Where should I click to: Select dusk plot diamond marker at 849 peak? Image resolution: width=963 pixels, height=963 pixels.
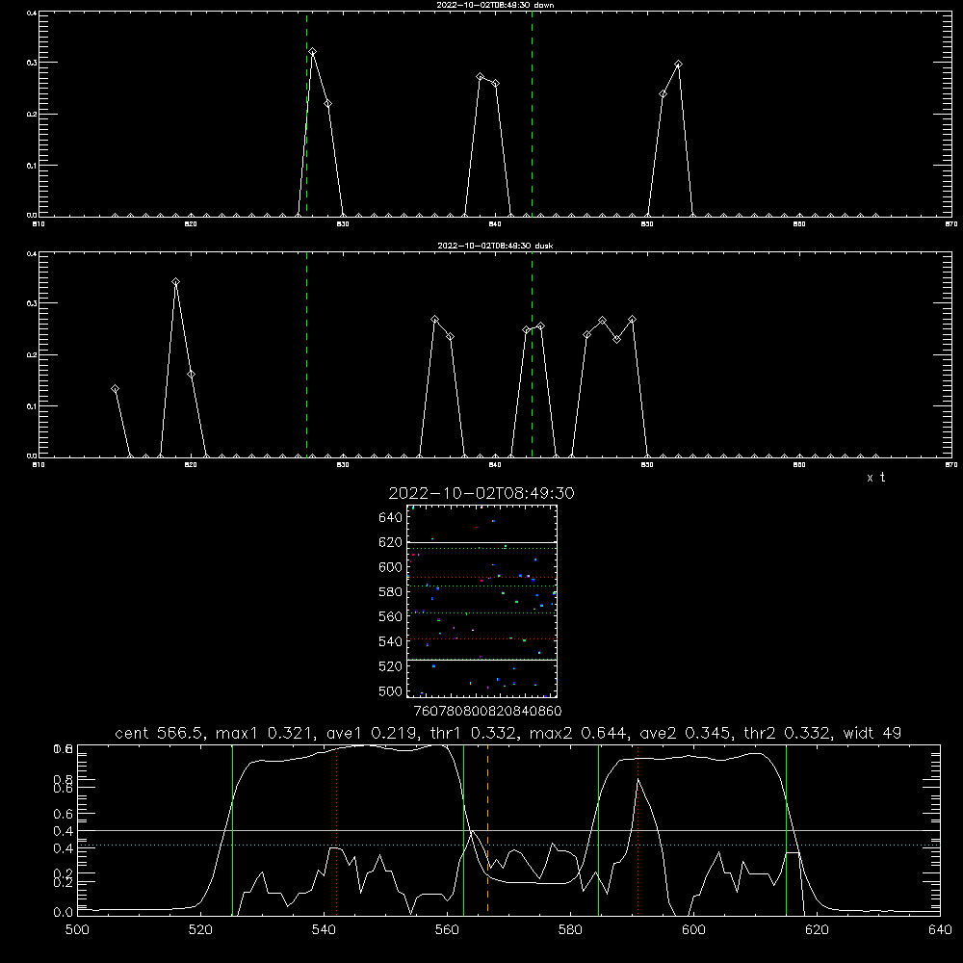click(632, 320)
